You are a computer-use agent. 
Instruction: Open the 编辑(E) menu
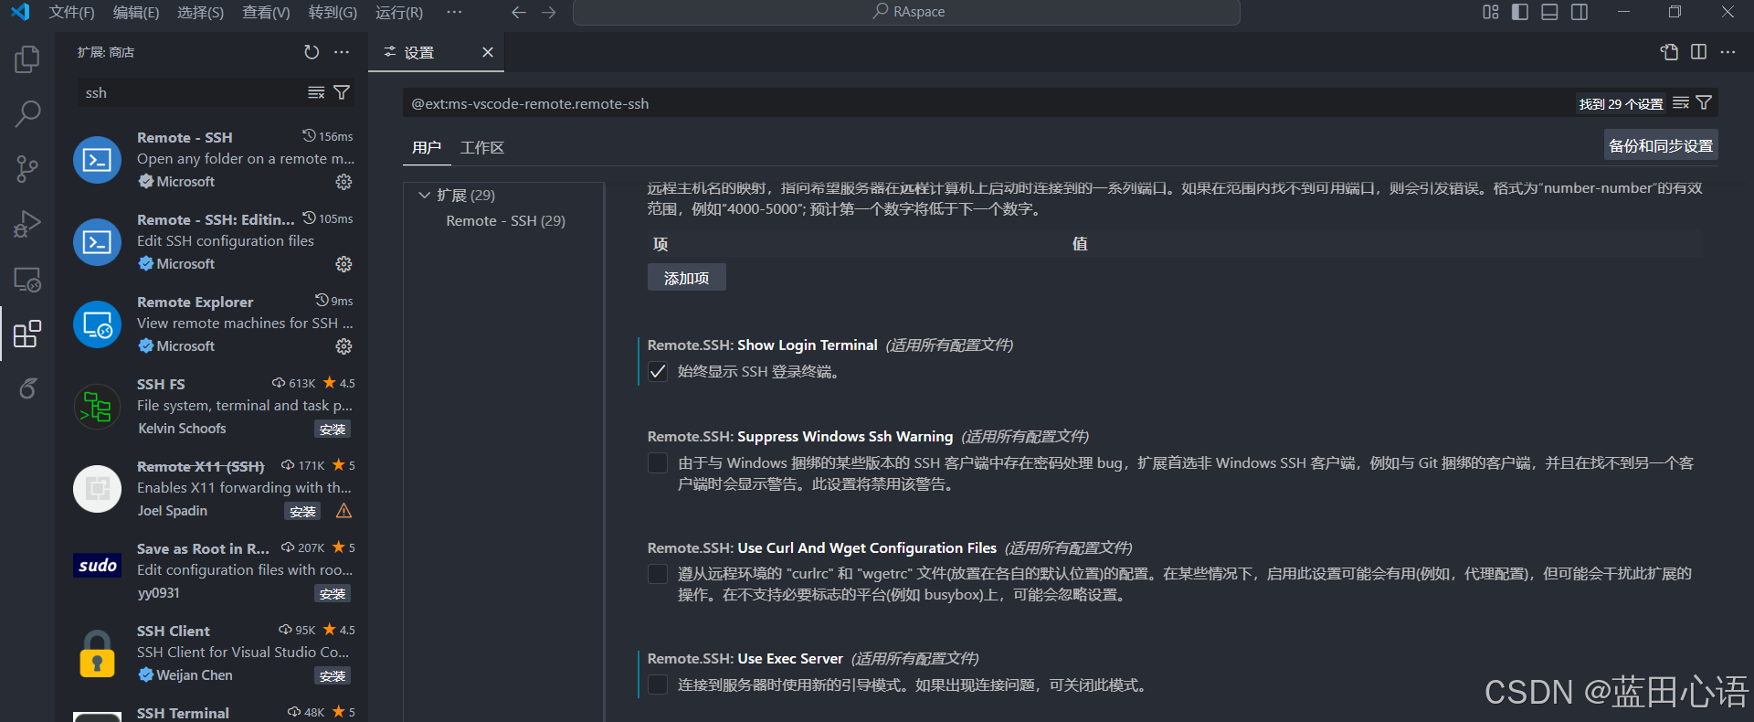pyautogui.click(x=136, y=12)
